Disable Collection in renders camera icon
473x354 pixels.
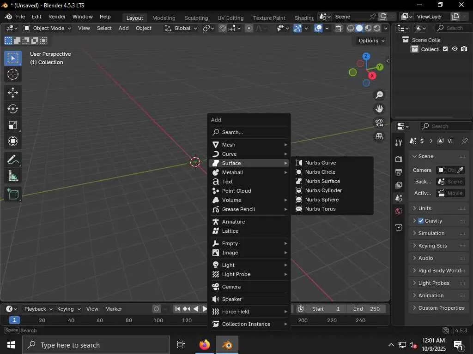[x=464, y=49]
